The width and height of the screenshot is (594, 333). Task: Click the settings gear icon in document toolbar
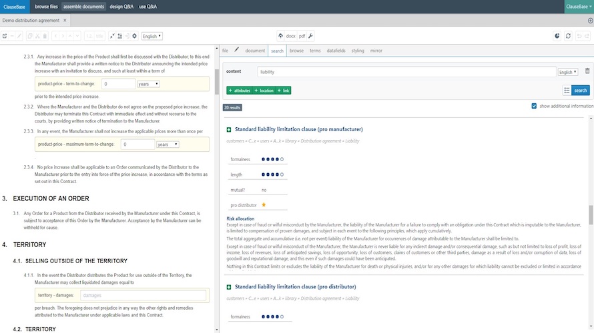134,36
